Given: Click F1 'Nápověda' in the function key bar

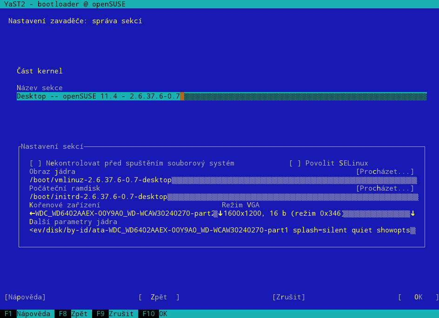Looking at the screenshot, I should pyautogui.click(x=27, y=314).
